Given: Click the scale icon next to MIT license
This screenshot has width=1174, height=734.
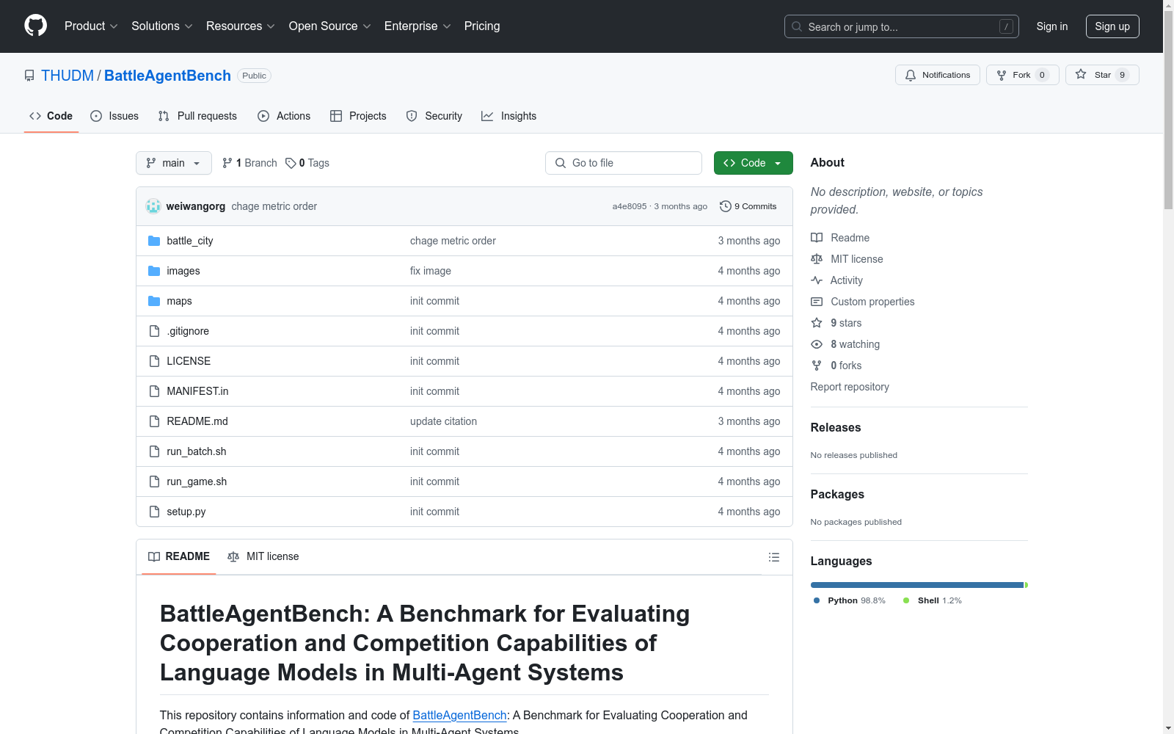Looking at the screenshot, I should click(x=817, y=259).
